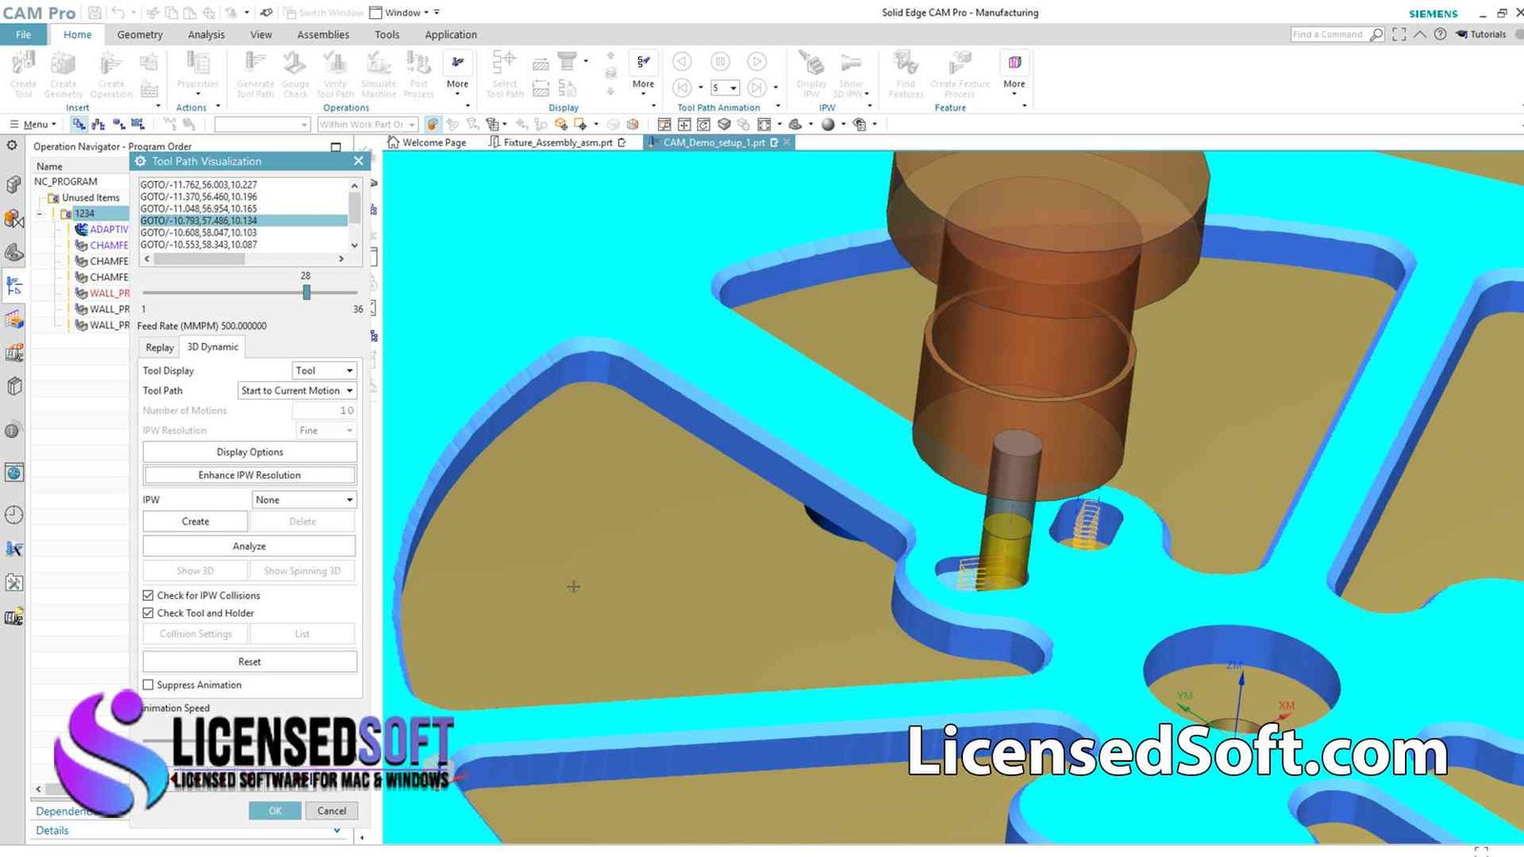Open the Constraint Navigator sidebar icon
Image resolution: width=1524 pixels, height=857 pixels.
(13, 219)
